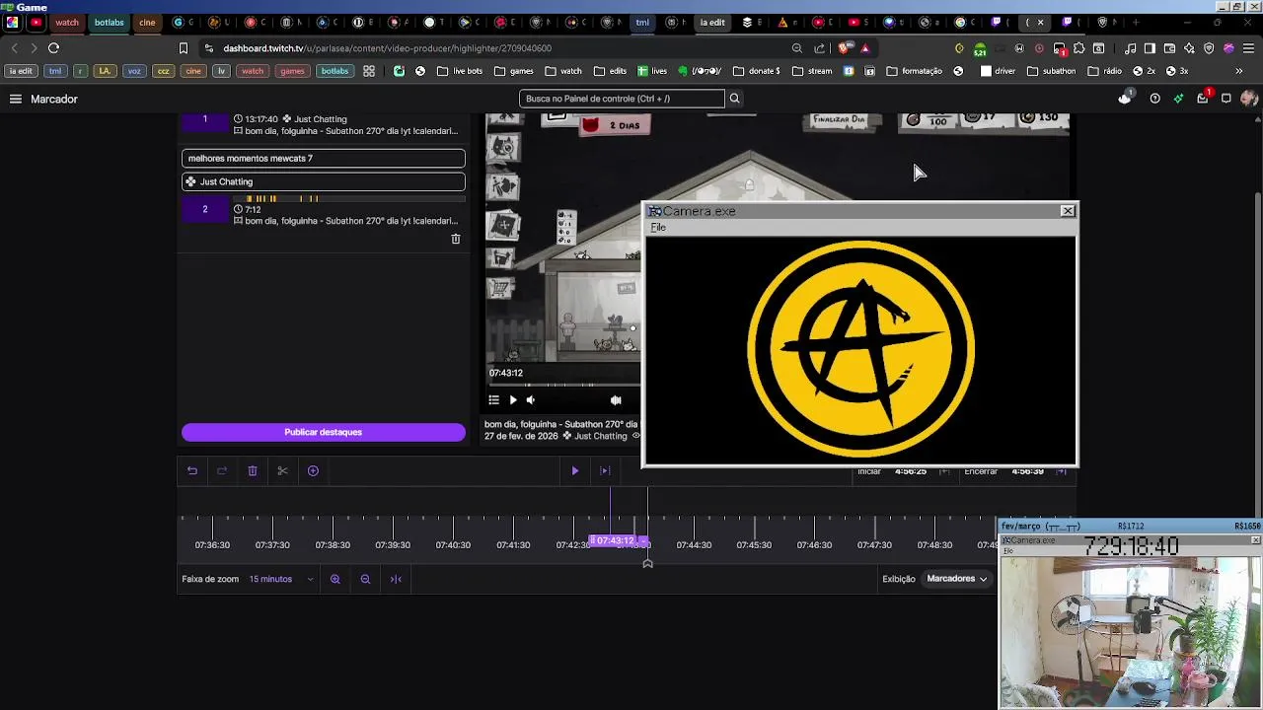Open the user avatar menu
1263x710 pixels.
tap(1249, 99)
